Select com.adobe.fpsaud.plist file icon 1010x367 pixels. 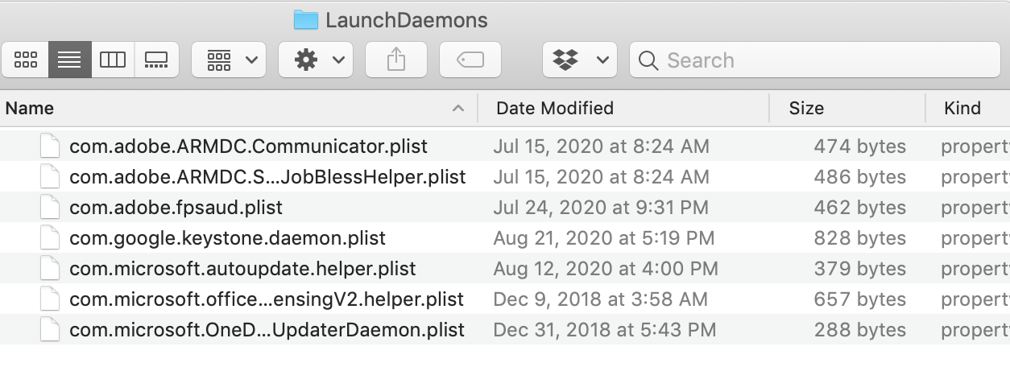coord(50,208)
